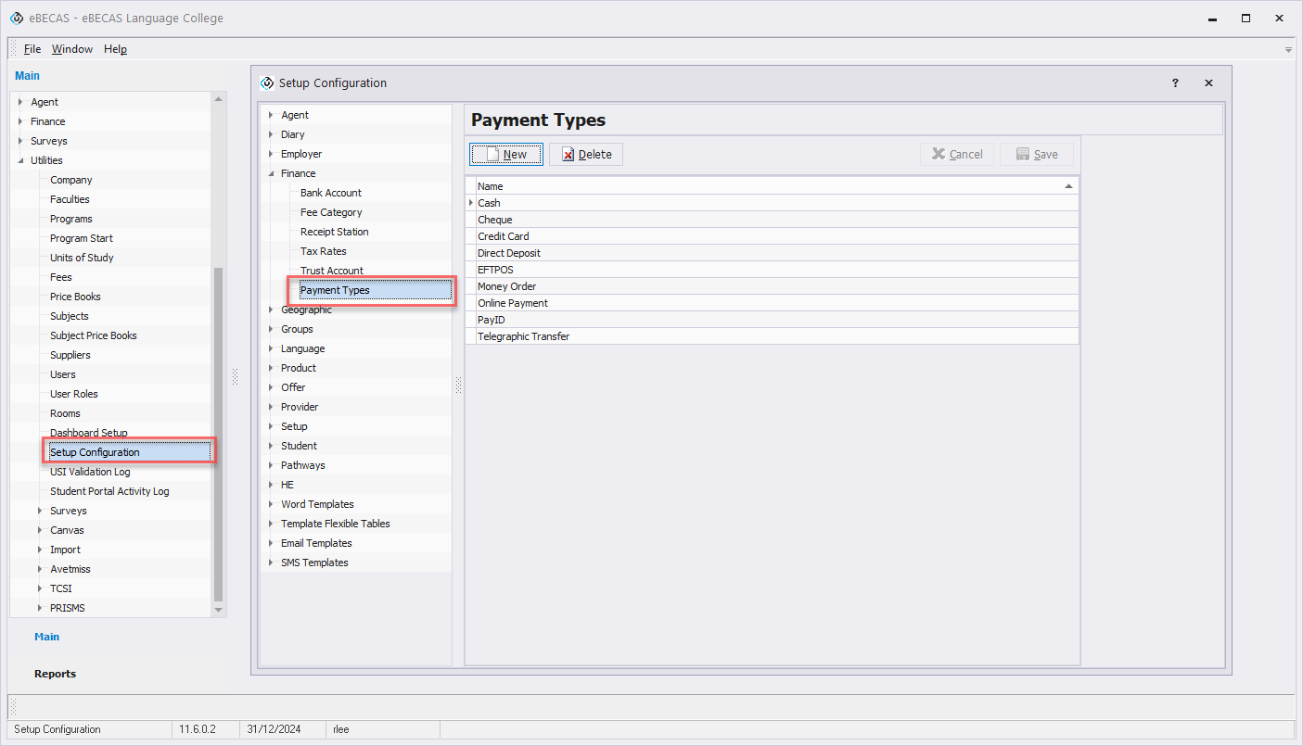Open the File menu
1303x746 pixels.
click(x=32, y=49)
